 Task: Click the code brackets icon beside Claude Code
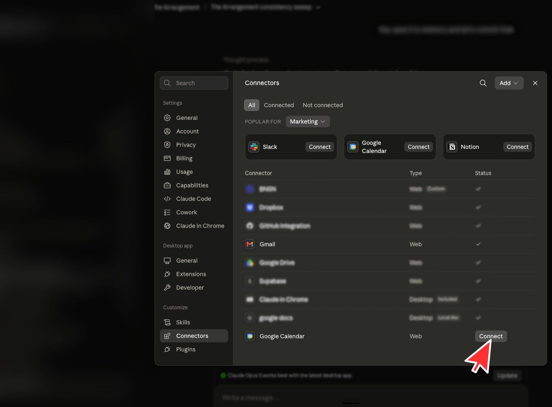(167, 199)
